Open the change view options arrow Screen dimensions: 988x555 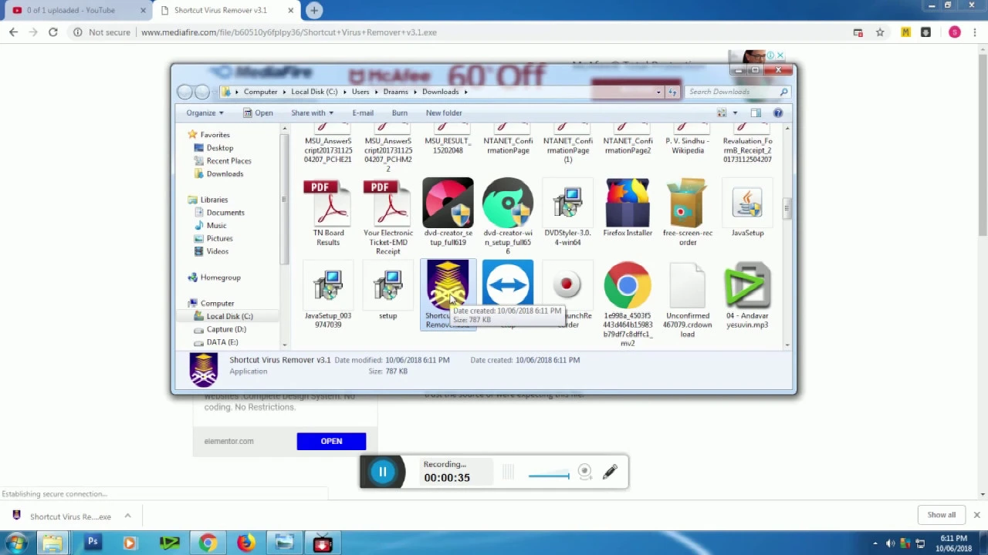coord(735,113)
